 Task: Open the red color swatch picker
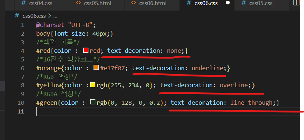point(86,50)
